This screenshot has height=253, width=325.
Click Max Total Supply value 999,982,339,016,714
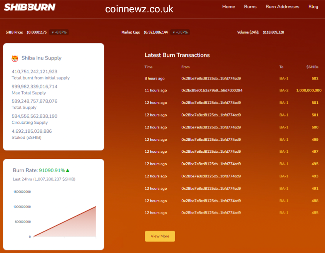tap(34, 86)
